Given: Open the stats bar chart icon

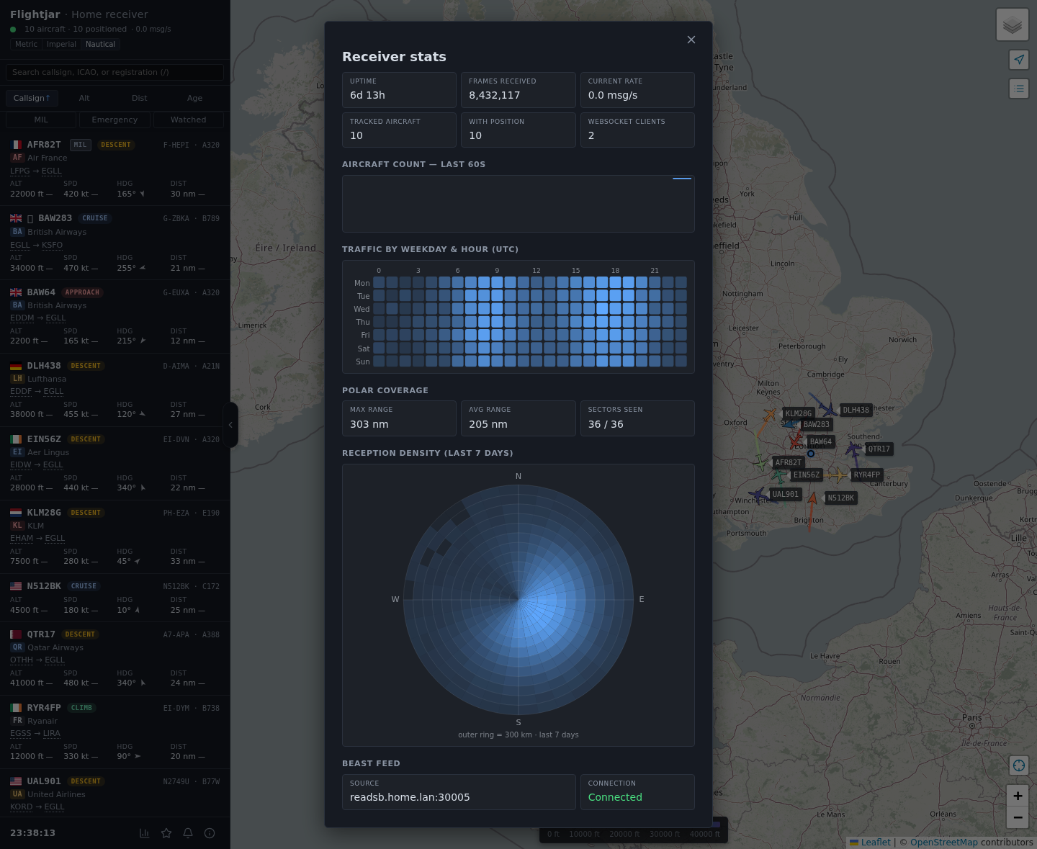Looking at the screenshot, I should coord(145,833).
